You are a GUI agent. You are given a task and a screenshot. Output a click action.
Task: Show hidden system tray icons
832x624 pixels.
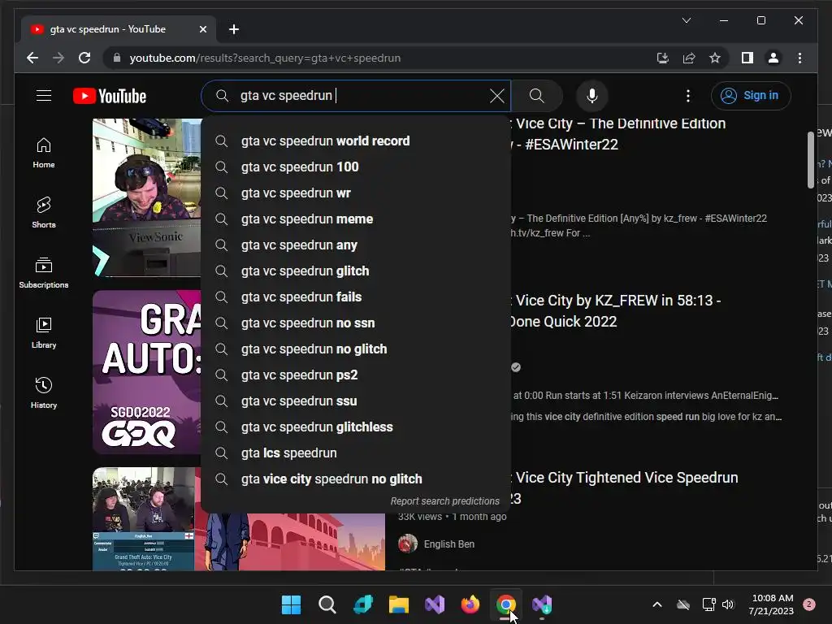656,604
